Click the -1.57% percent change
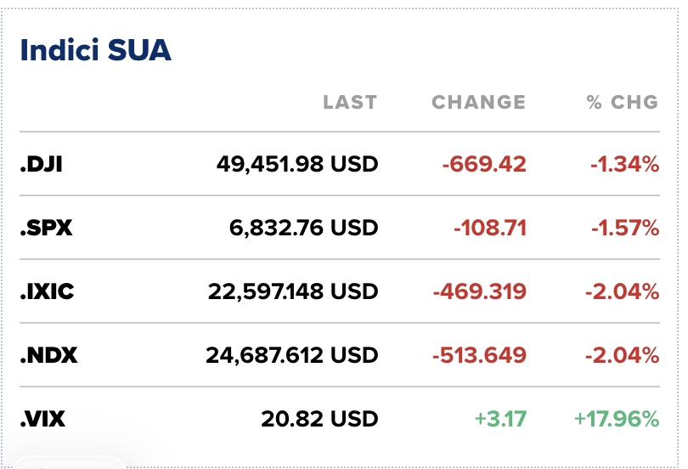The height and width of the screenshot is (469, 688). point(624,228)
